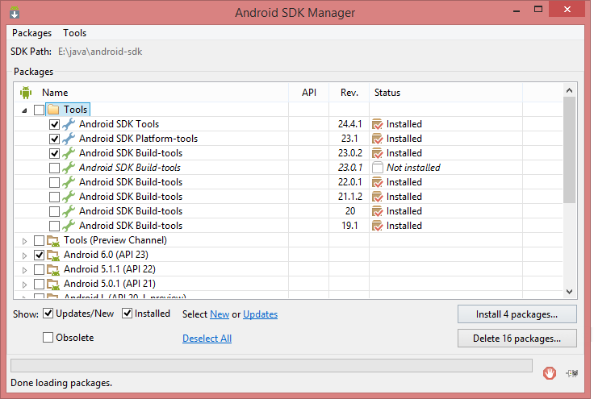594x399 pixels.
Task: Click the Android 5.1.1 (API 22) folder icon
Action: [x=53, y=270]
